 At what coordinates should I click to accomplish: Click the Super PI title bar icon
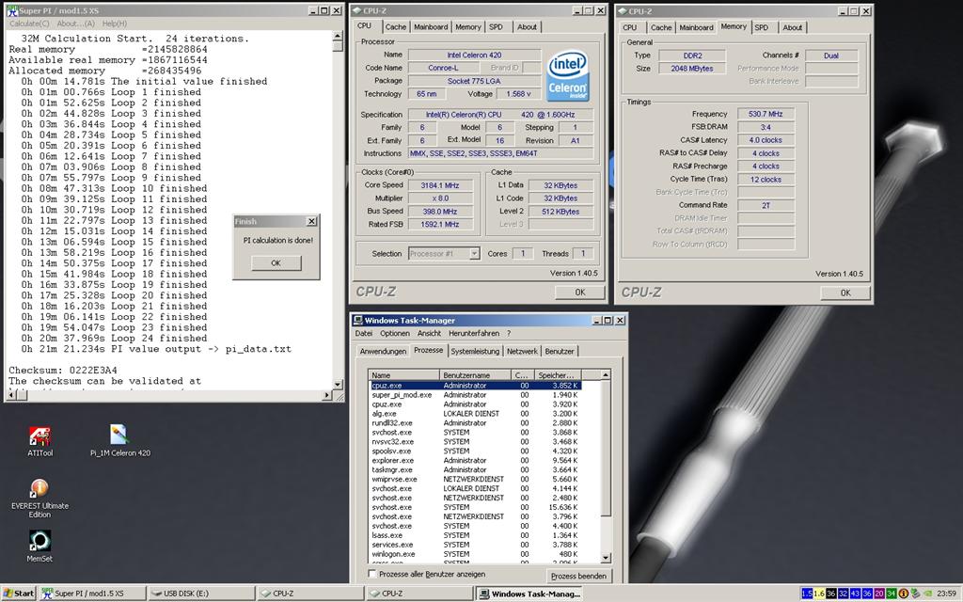11,11
